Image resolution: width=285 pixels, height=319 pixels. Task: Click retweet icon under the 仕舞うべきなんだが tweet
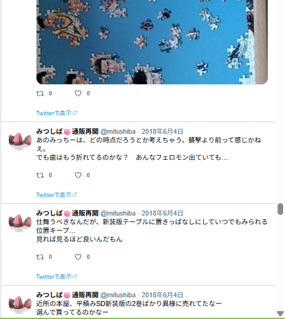[40, 257]
